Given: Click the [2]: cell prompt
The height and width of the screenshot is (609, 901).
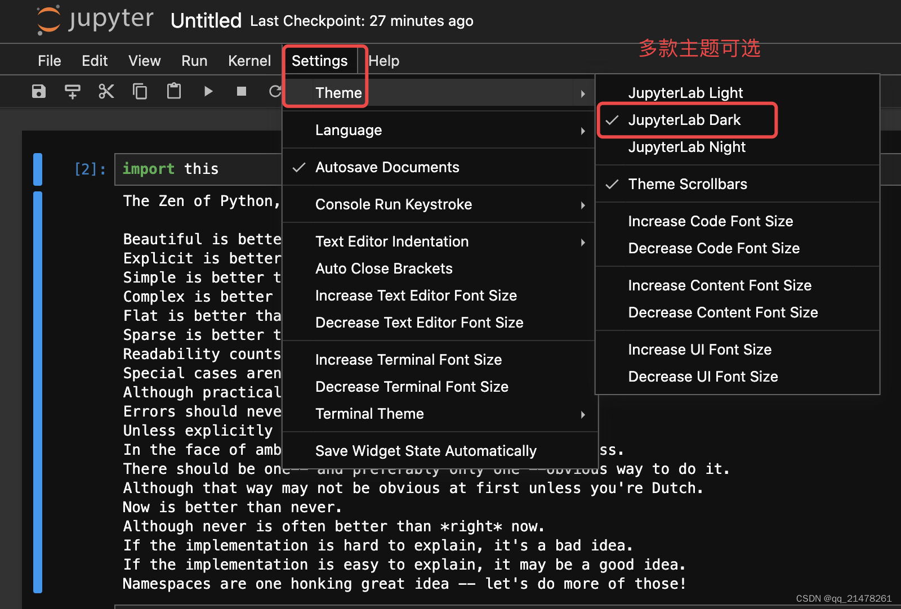Looking at the screenshot, I should [90, 169].
